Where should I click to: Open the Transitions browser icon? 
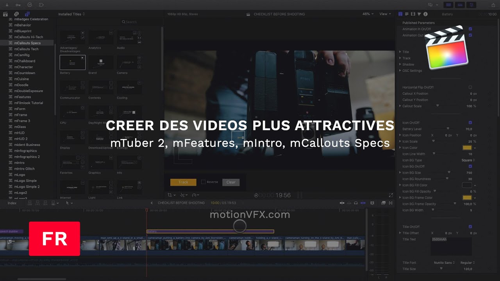point(391,203)
